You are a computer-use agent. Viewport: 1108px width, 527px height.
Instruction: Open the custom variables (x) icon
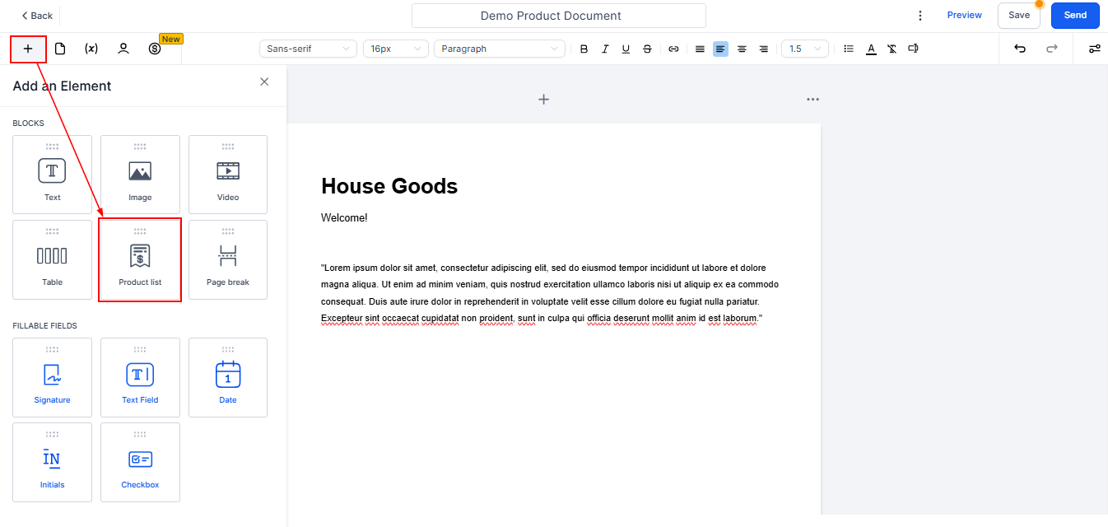(x=91, y=49)
